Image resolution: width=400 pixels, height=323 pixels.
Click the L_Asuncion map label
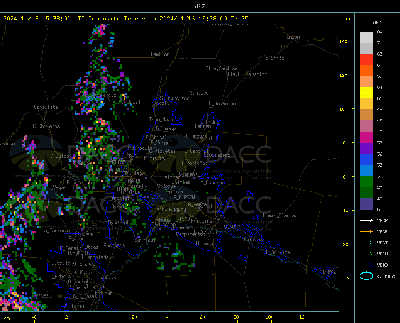[222, 104]
